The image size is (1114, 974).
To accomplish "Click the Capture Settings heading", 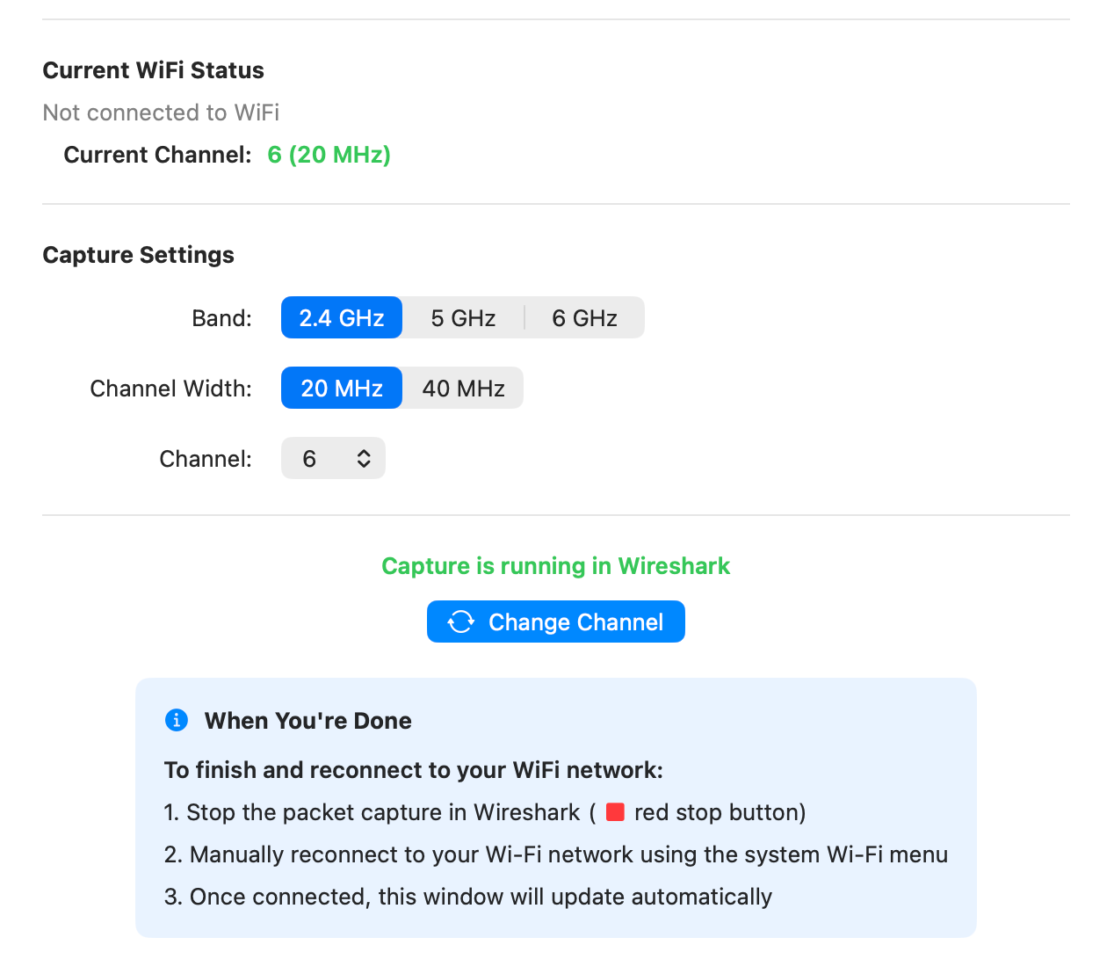I will click(138, 255).
